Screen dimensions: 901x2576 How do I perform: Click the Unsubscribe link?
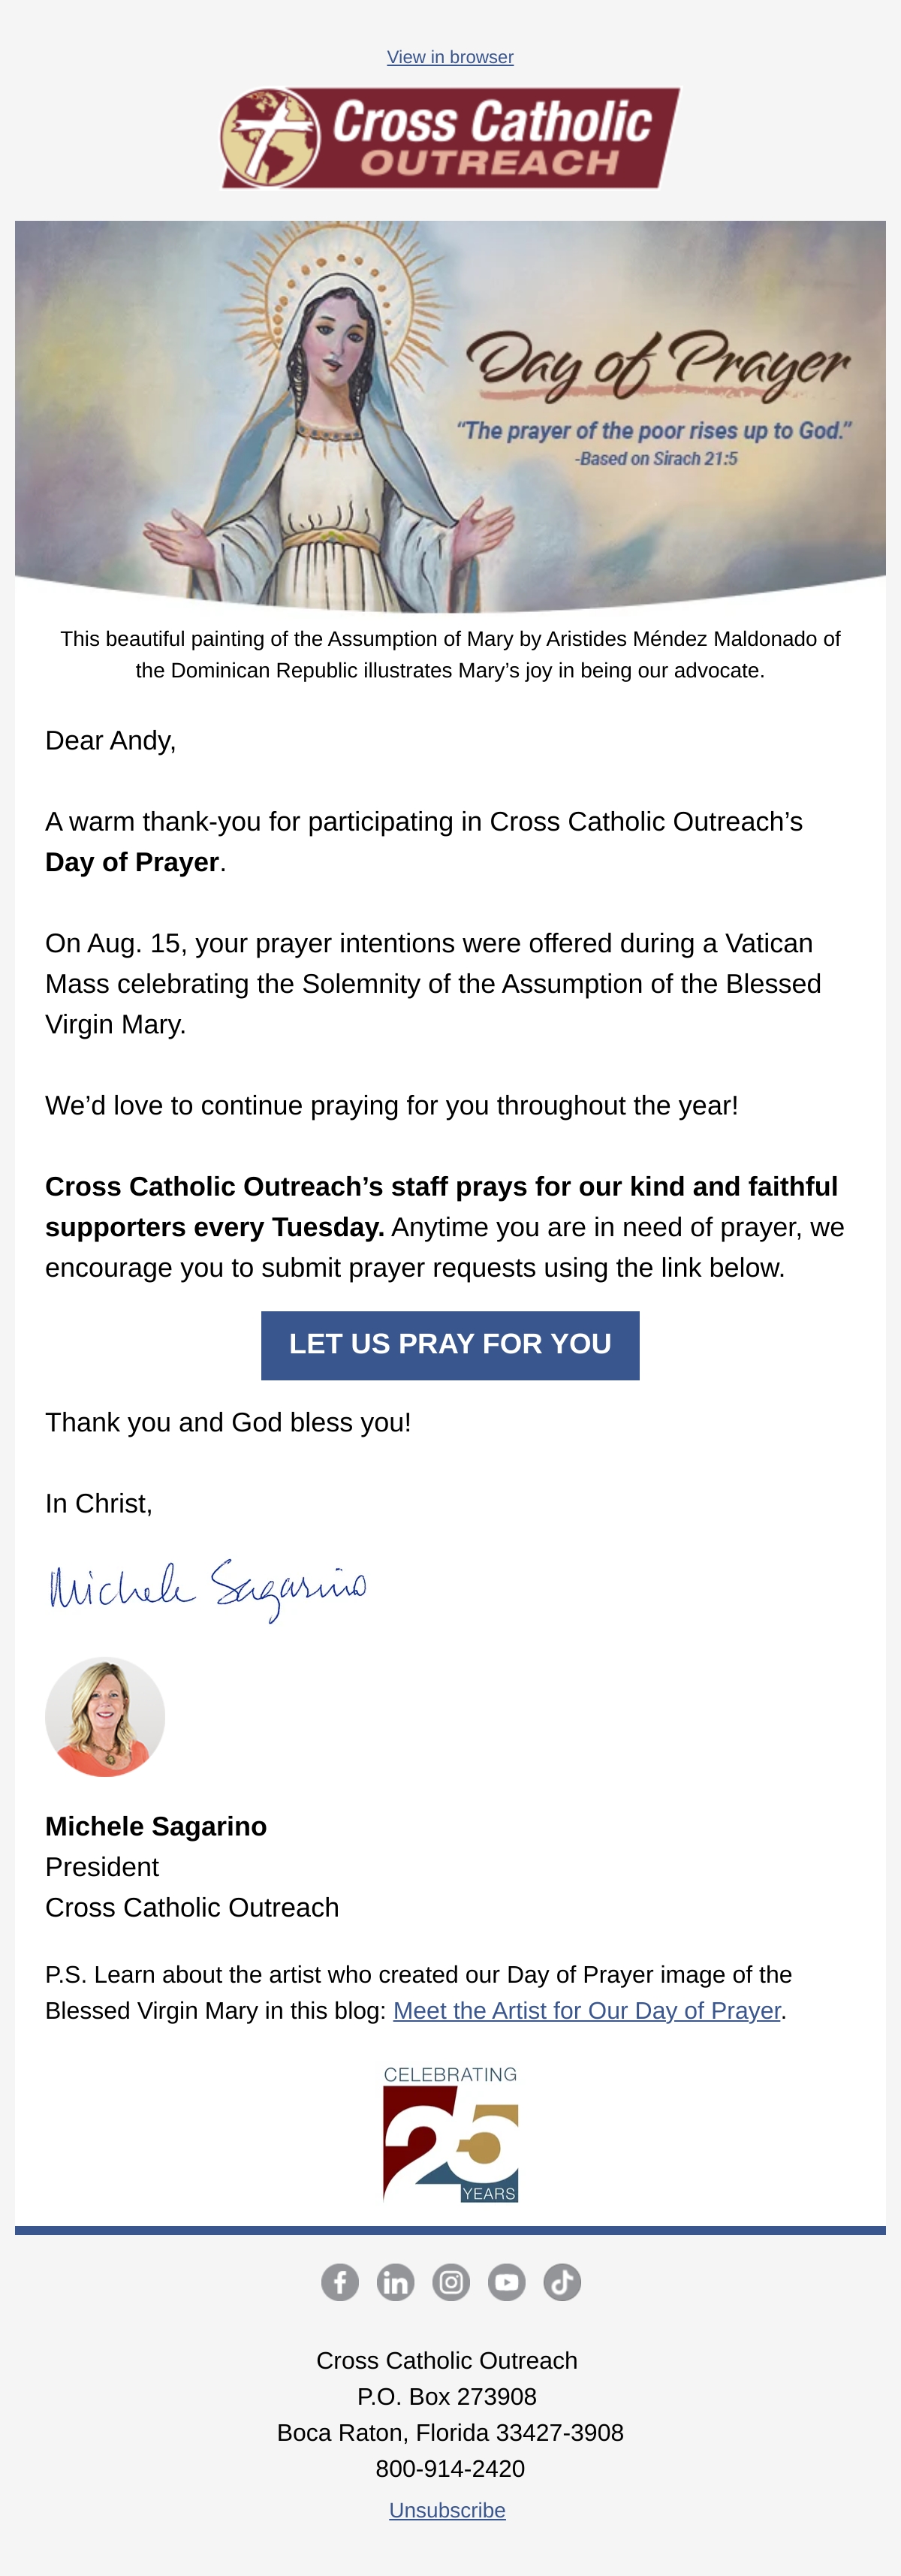[x=447, y=2510]
